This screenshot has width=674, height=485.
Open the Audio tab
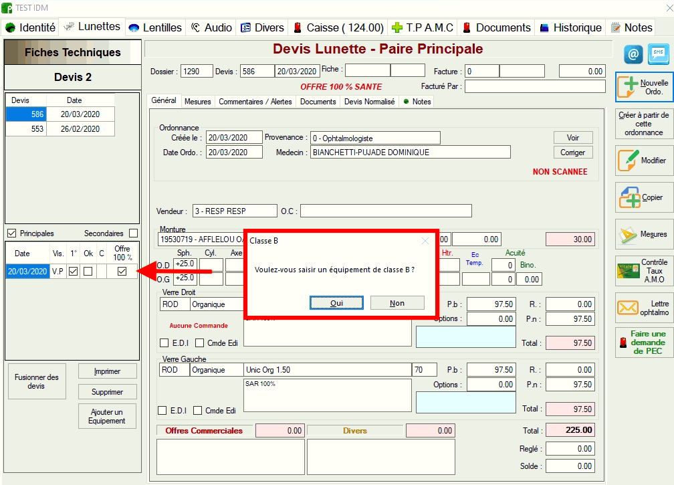coord(211,27)
